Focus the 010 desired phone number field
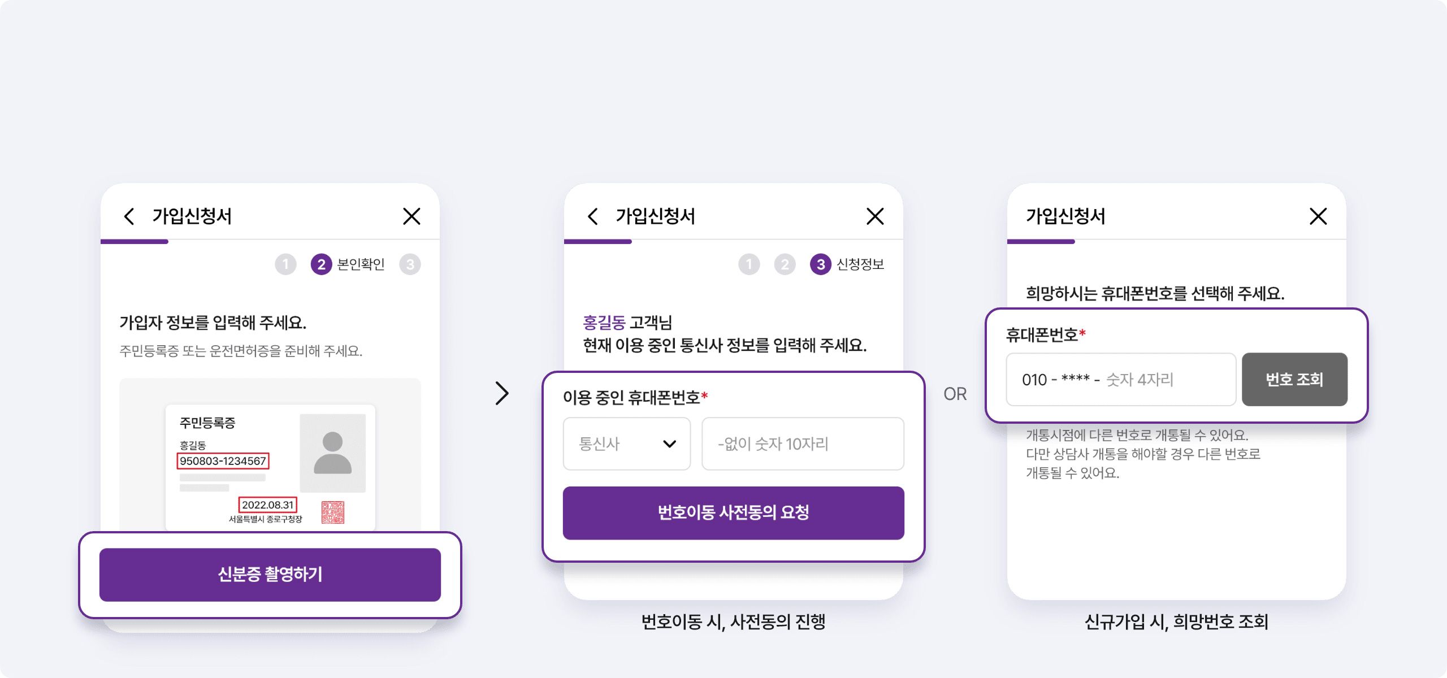 tap(1121, 380)
